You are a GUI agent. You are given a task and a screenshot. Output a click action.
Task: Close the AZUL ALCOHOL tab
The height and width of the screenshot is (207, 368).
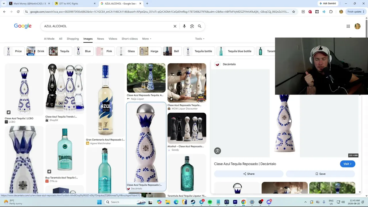[x=140, y=3]
